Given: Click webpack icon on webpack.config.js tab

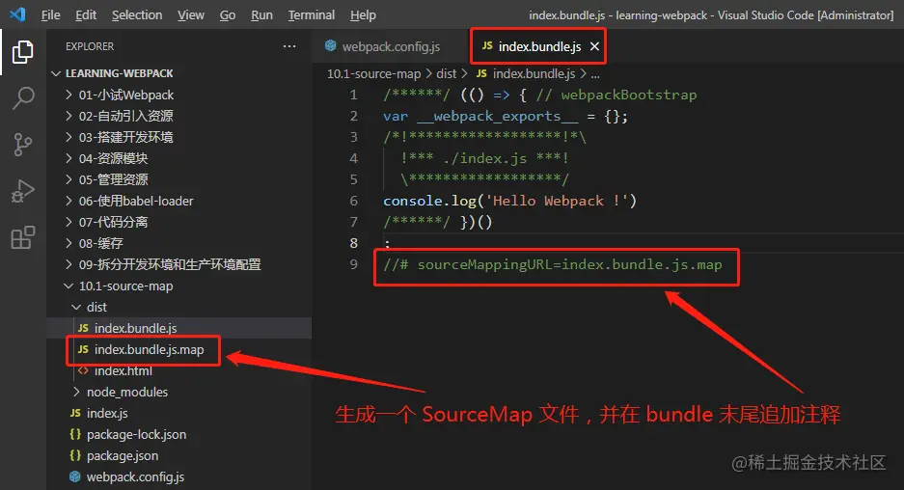Looking at the screenshot, I should 330,45.
